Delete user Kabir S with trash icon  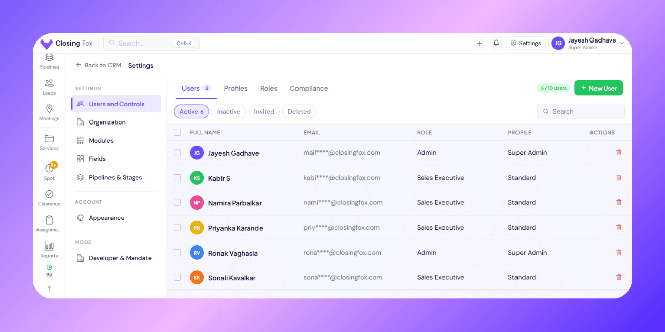coord(618,178)
